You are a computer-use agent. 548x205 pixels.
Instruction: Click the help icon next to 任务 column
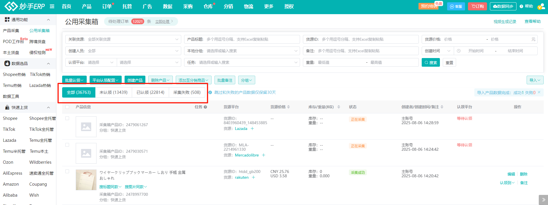click(x=205, y=107)
